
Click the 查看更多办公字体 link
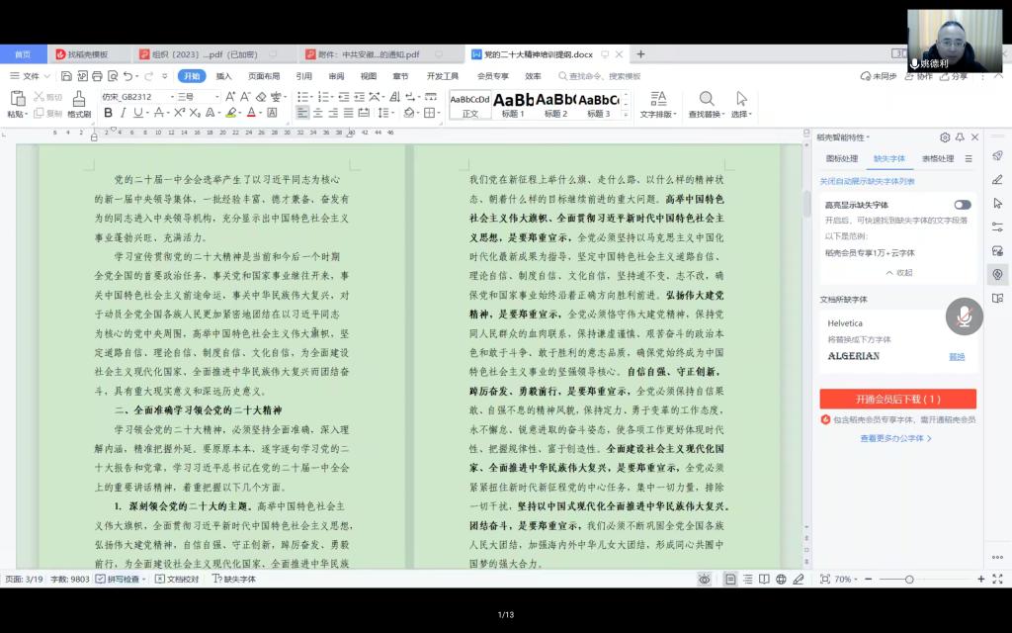coord(895,438)
